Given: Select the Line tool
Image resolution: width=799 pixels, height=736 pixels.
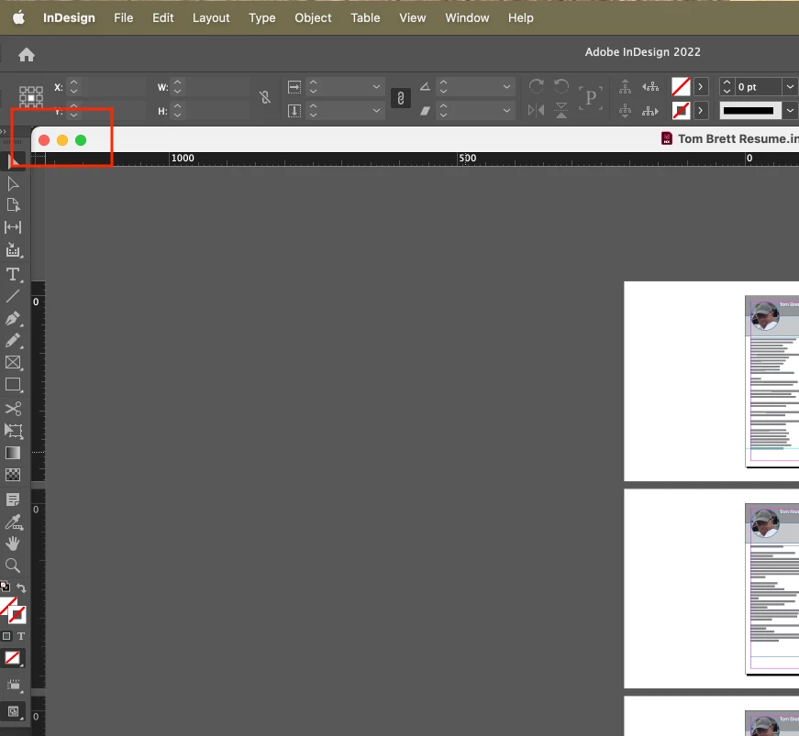Looking at the screenshot, I should pyautogui.click(x=13, y=296).
